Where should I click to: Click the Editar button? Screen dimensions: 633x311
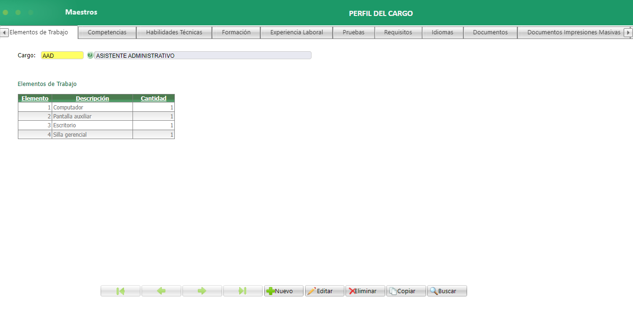[325, 291]
